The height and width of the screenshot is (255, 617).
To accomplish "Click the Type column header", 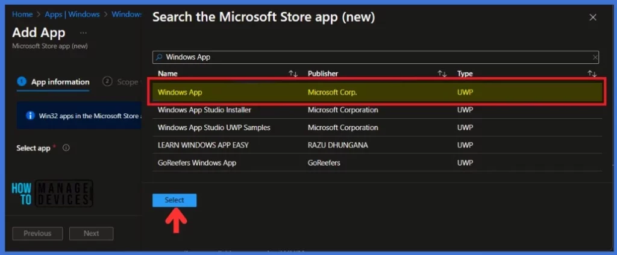I will (465, 74).
